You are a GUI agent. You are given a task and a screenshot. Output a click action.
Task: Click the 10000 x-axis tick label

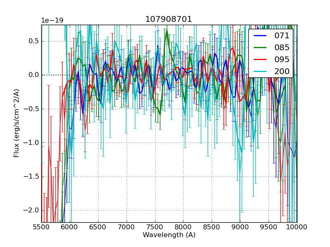click(x=297, y=227)
